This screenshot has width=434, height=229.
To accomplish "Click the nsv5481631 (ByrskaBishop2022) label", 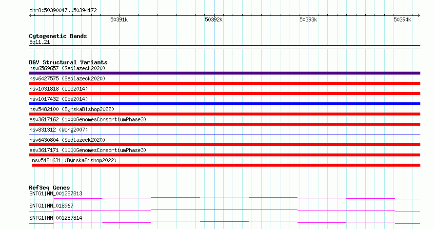I will click(x=74, y=160).
